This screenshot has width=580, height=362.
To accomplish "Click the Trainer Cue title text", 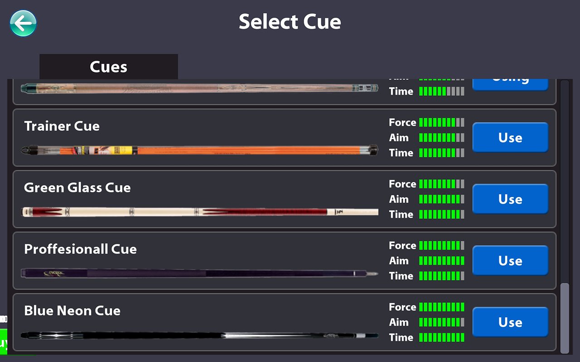I will (62, 126).
